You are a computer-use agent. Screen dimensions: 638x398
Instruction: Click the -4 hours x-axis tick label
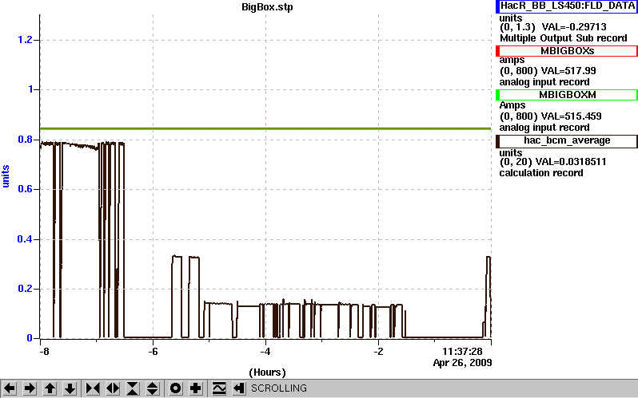click(x=265, y=351)
